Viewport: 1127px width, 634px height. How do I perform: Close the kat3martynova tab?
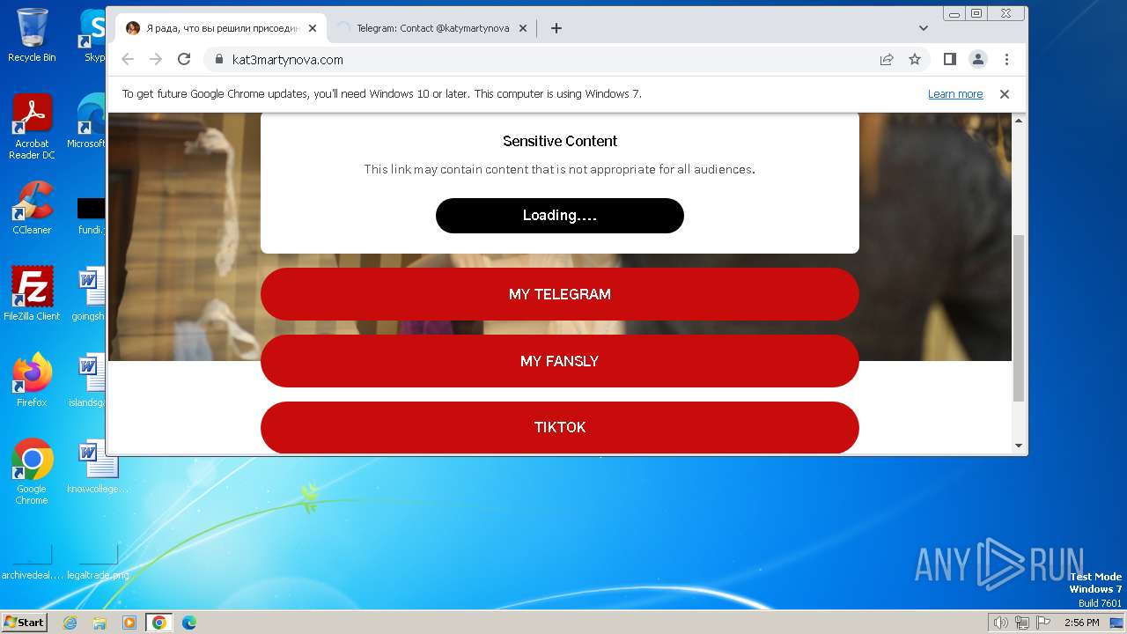[x=313, y=28]
